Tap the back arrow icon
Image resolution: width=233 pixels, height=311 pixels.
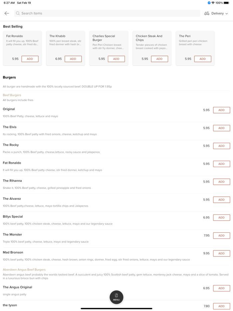pos(7,13)
